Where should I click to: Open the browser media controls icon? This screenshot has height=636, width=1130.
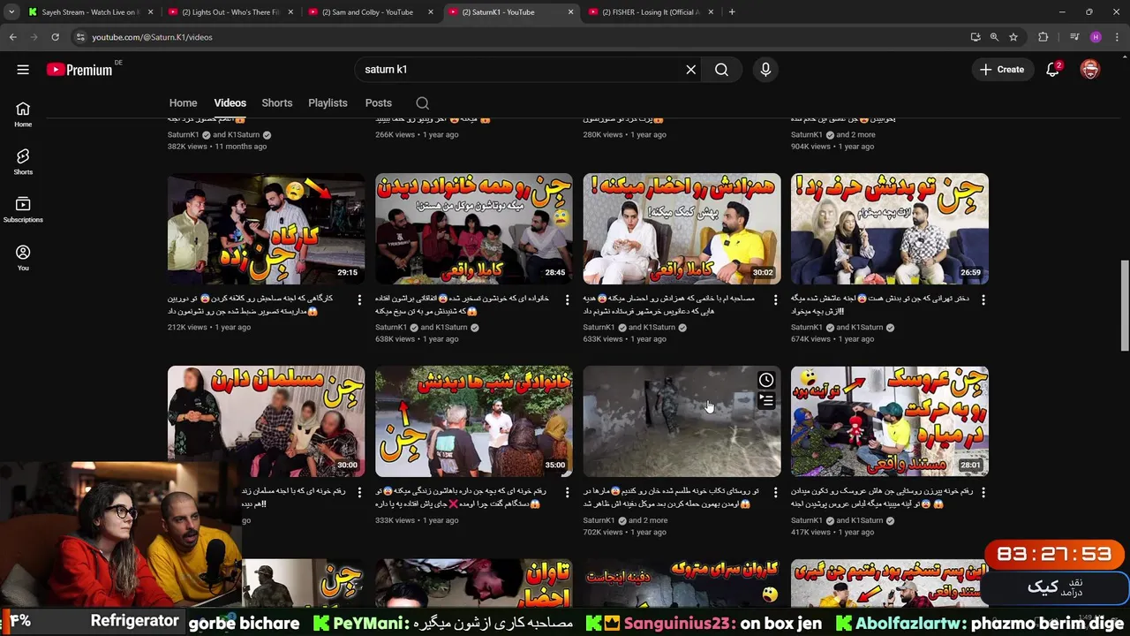pyautogui.click(x=1074, y=37)
